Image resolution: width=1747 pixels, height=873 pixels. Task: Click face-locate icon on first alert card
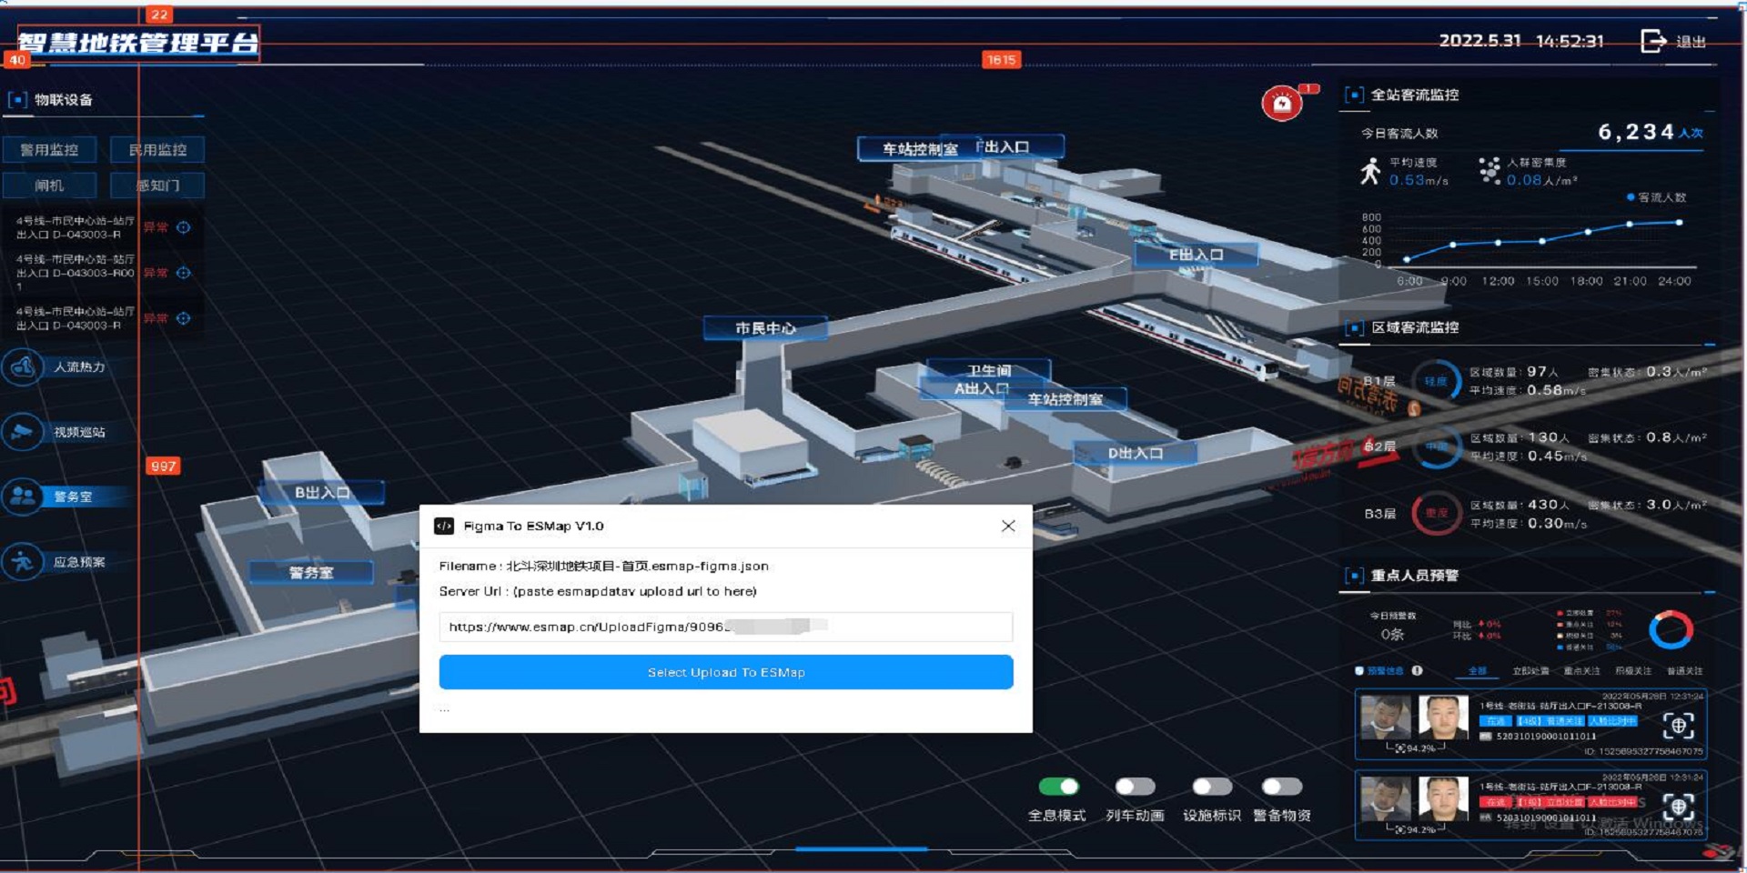(1678, 726)
